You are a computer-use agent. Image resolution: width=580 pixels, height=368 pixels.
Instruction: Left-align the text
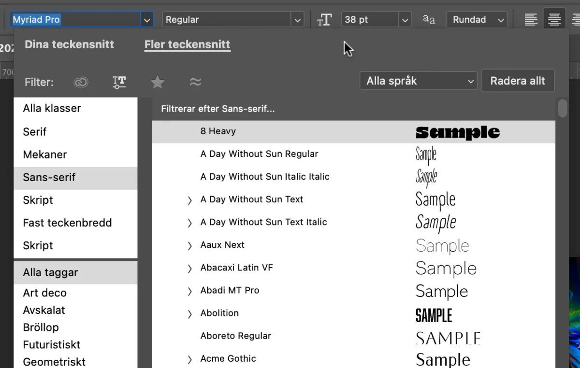tap(531, 20)
